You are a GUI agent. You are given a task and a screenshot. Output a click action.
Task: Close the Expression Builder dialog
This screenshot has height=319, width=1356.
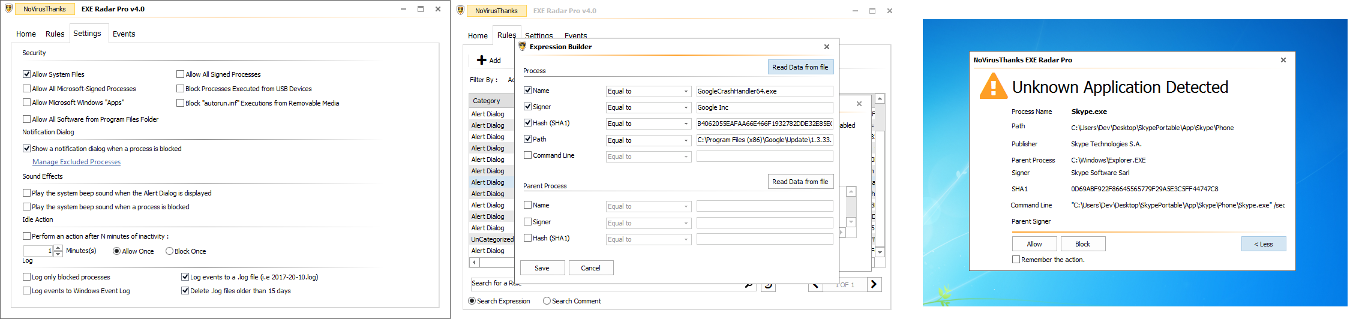tap(826, 47)
